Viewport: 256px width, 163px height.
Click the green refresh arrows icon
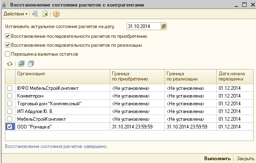[x=10, y=64]
